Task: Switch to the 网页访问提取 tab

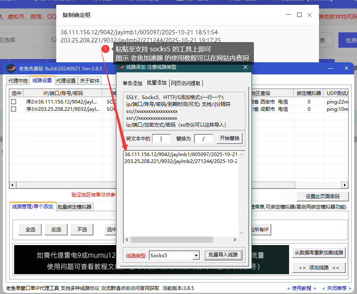Action: pos(186,83)
